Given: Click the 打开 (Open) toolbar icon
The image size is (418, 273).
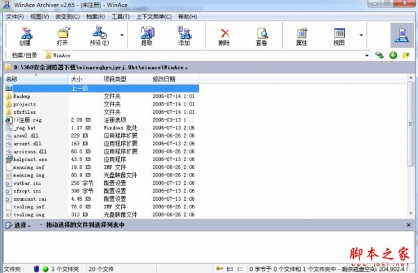Looking at the screenshot, I should tap(63, 35).
